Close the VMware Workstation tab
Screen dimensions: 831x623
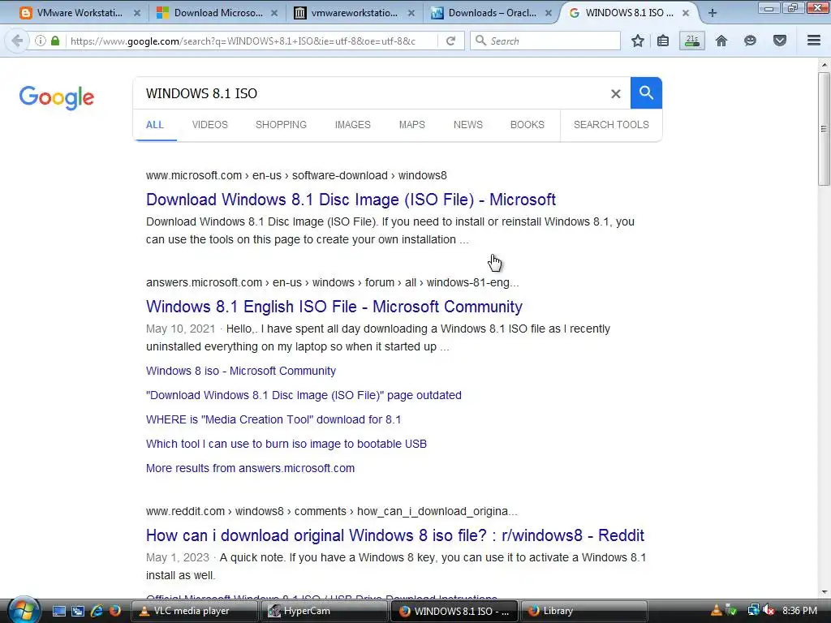(x=136, y=13)
